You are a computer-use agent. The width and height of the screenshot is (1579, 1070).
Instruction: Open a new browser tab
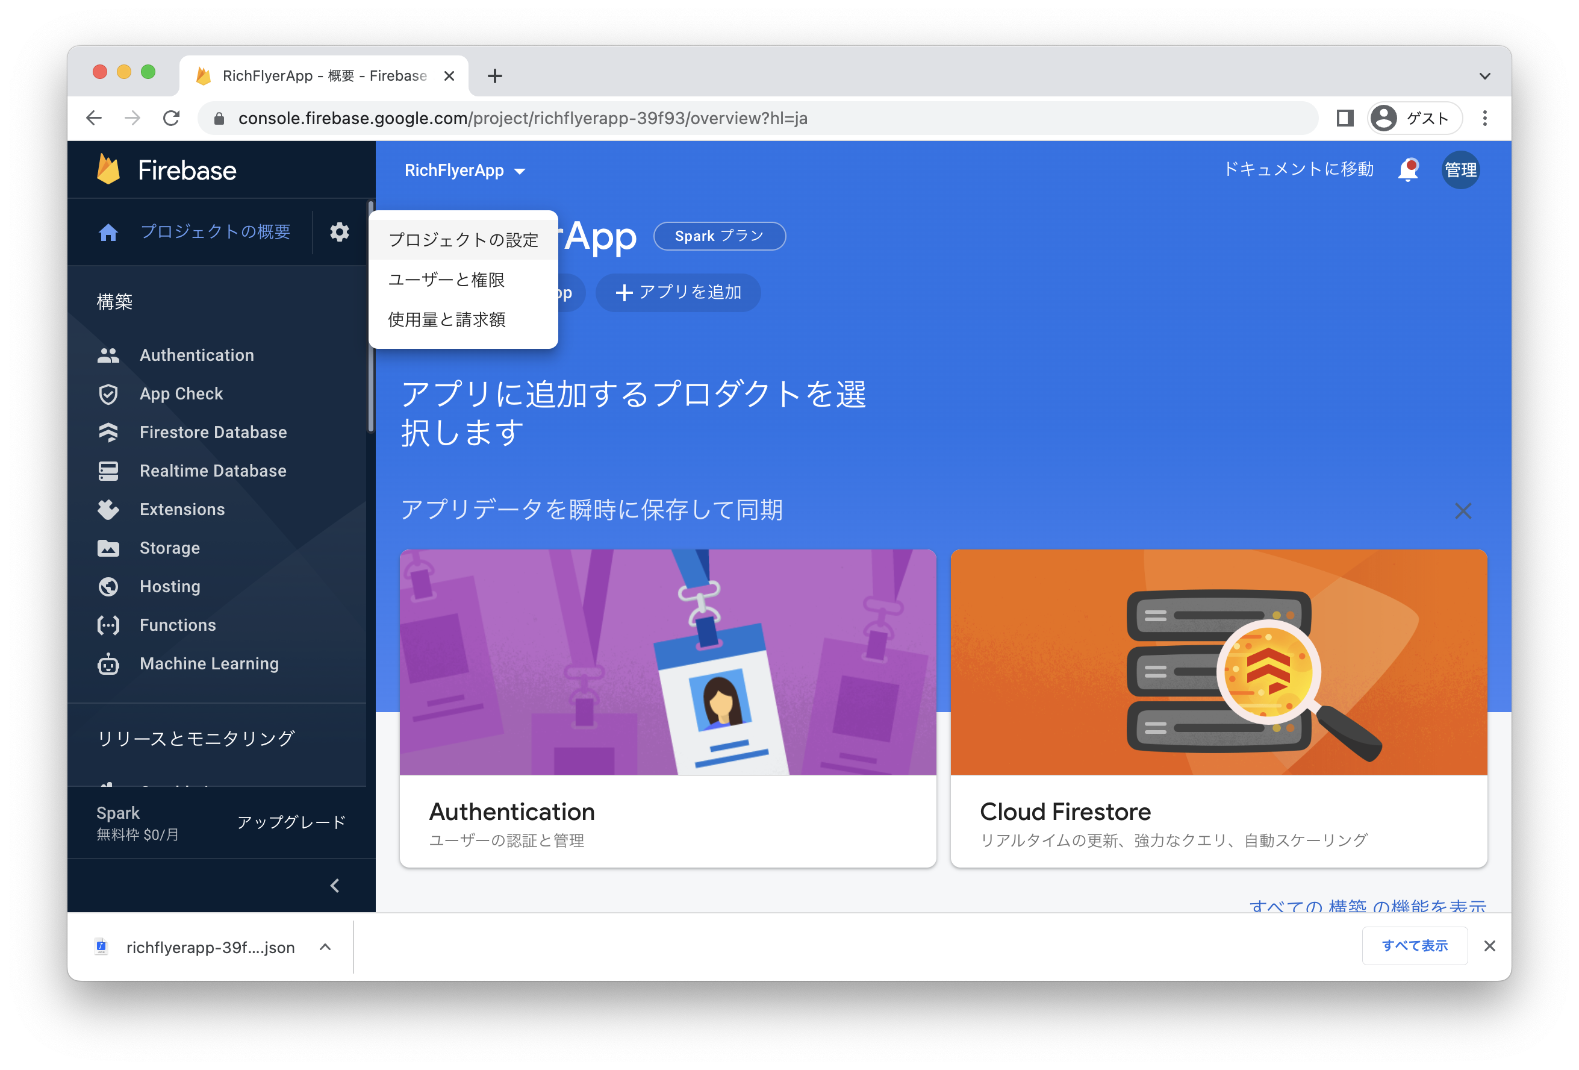(x=494, y=75)
